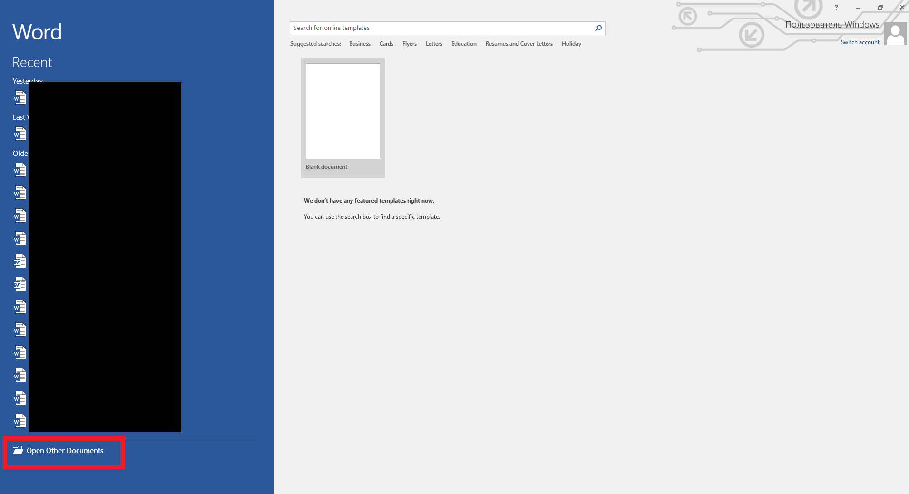The height and width of the screenshot is (494, 909).
Task: Select the Cards suggested search
Action: coord(386,44)
